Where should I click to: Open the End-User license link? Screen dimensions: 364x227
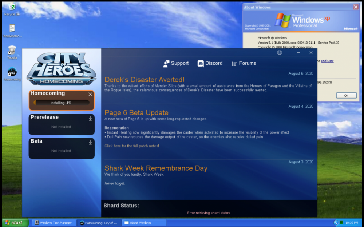point(327,61)
